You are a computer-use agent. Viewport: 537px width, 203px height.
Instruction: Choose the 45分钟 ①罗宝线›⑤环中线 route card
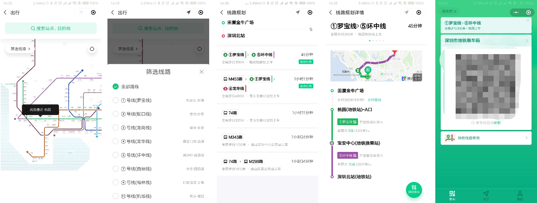[x=267, y=58]
